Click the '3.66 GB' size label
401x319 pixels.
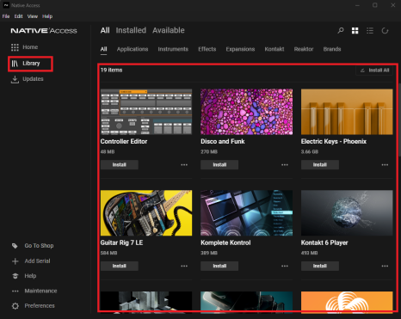click(x=310, y=151)
